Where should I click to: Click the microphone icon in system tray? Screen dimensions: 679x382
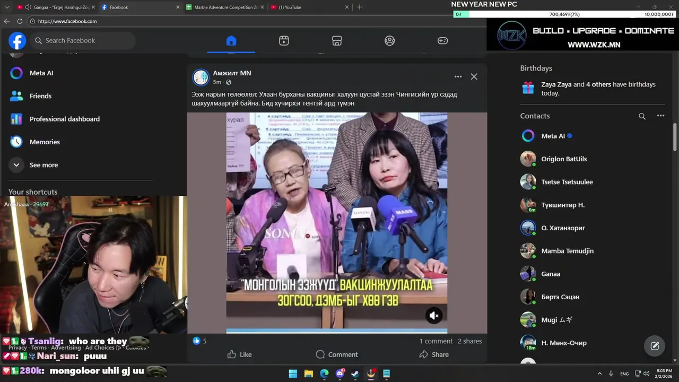(611, 374)
